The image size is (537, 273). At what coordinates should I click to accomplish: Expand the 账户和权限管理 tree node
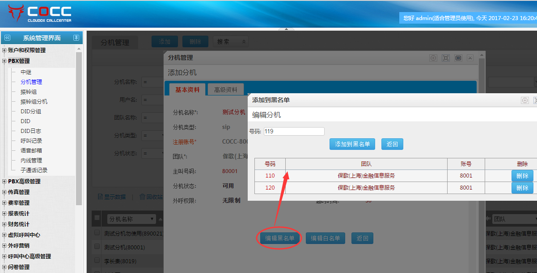[4, 50]
